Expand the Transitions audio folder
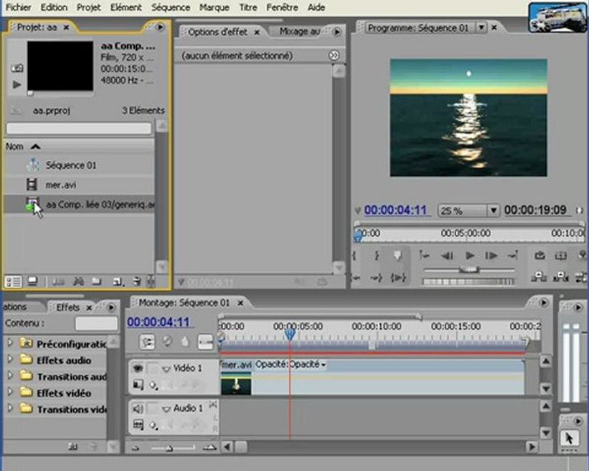The image size is (589, 471). pyautogui.click(x=10, y=375)
